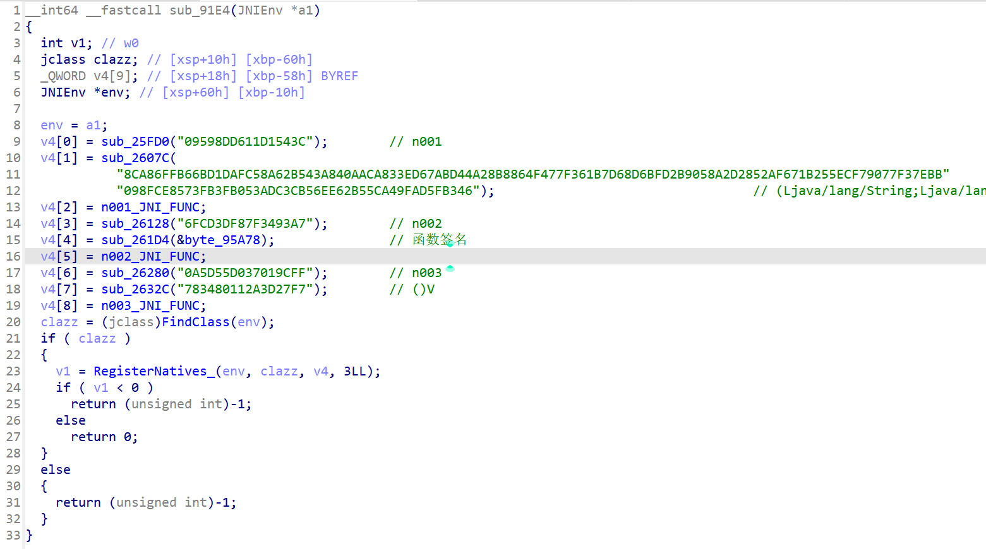
Task: Click 'return (unsigned int)-1;' on line 25
Action: 162,404
